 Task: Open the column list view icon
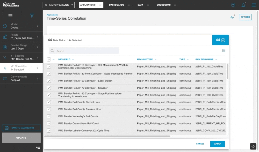tap(224, 50)
